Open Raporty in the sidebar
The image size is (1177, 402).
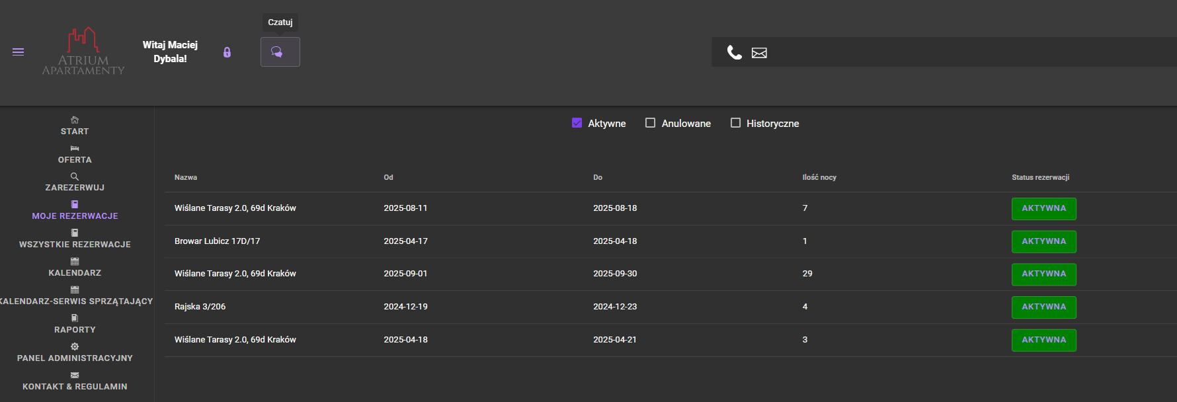(x=75, y=330)
